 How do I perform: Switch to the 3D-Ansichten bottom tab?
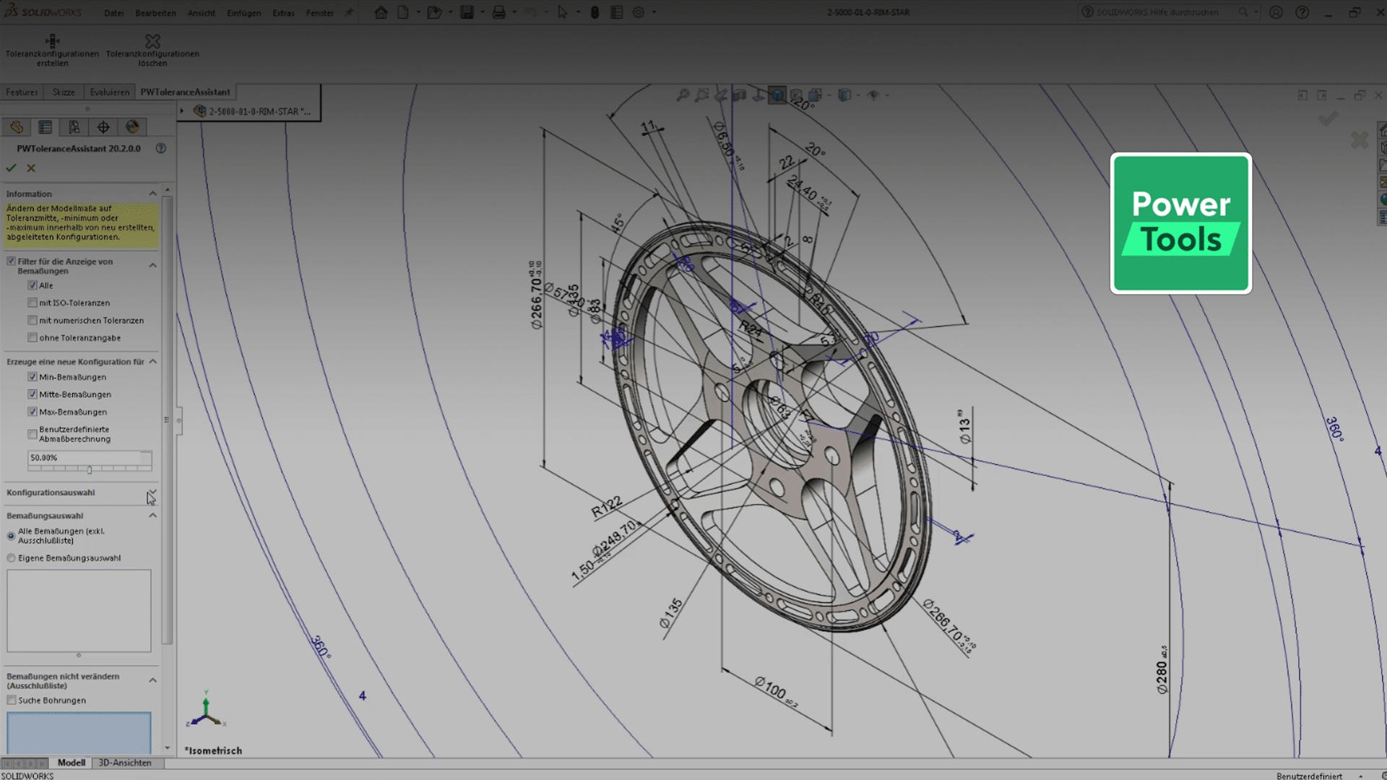tap(125, 763)
